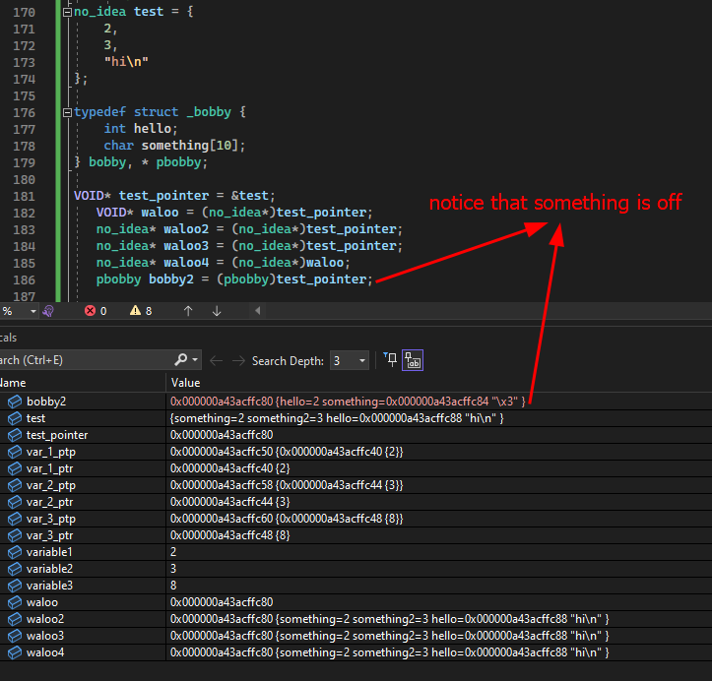
Task: Click test_pointer on line 181
Action: click(163, 196)
